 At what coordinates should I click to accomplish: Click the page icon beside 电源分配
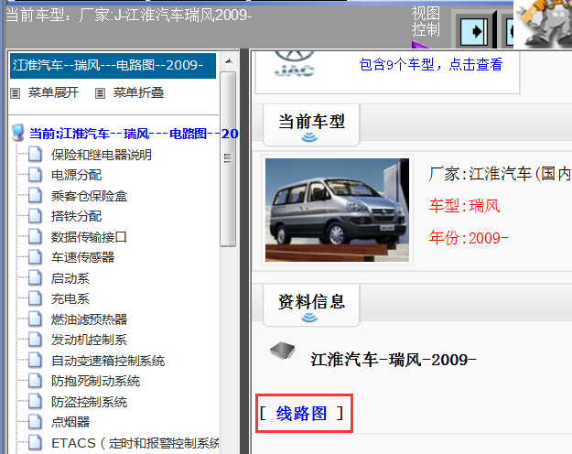(x=35, y=175)
